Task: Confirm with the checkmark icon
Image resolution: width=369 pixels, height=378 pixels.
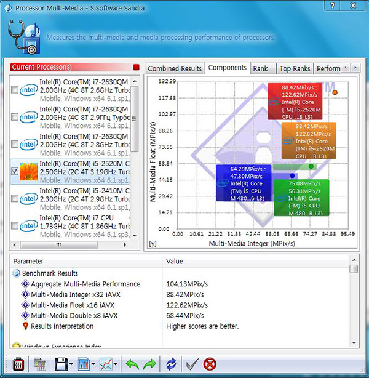Action: tap(192, 364)
